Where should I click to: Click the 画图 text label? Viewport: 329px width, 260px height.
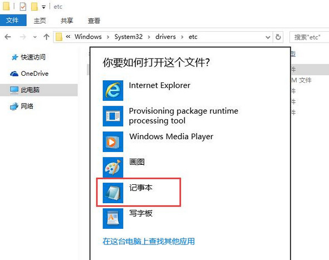point(137,162)
